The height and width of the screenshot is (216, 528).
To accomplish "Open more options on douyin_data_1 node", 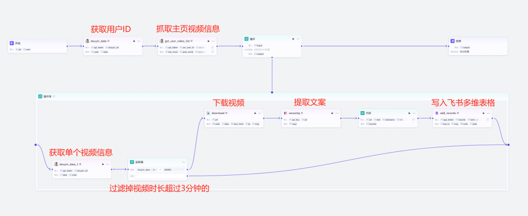I will coord(108,164).
